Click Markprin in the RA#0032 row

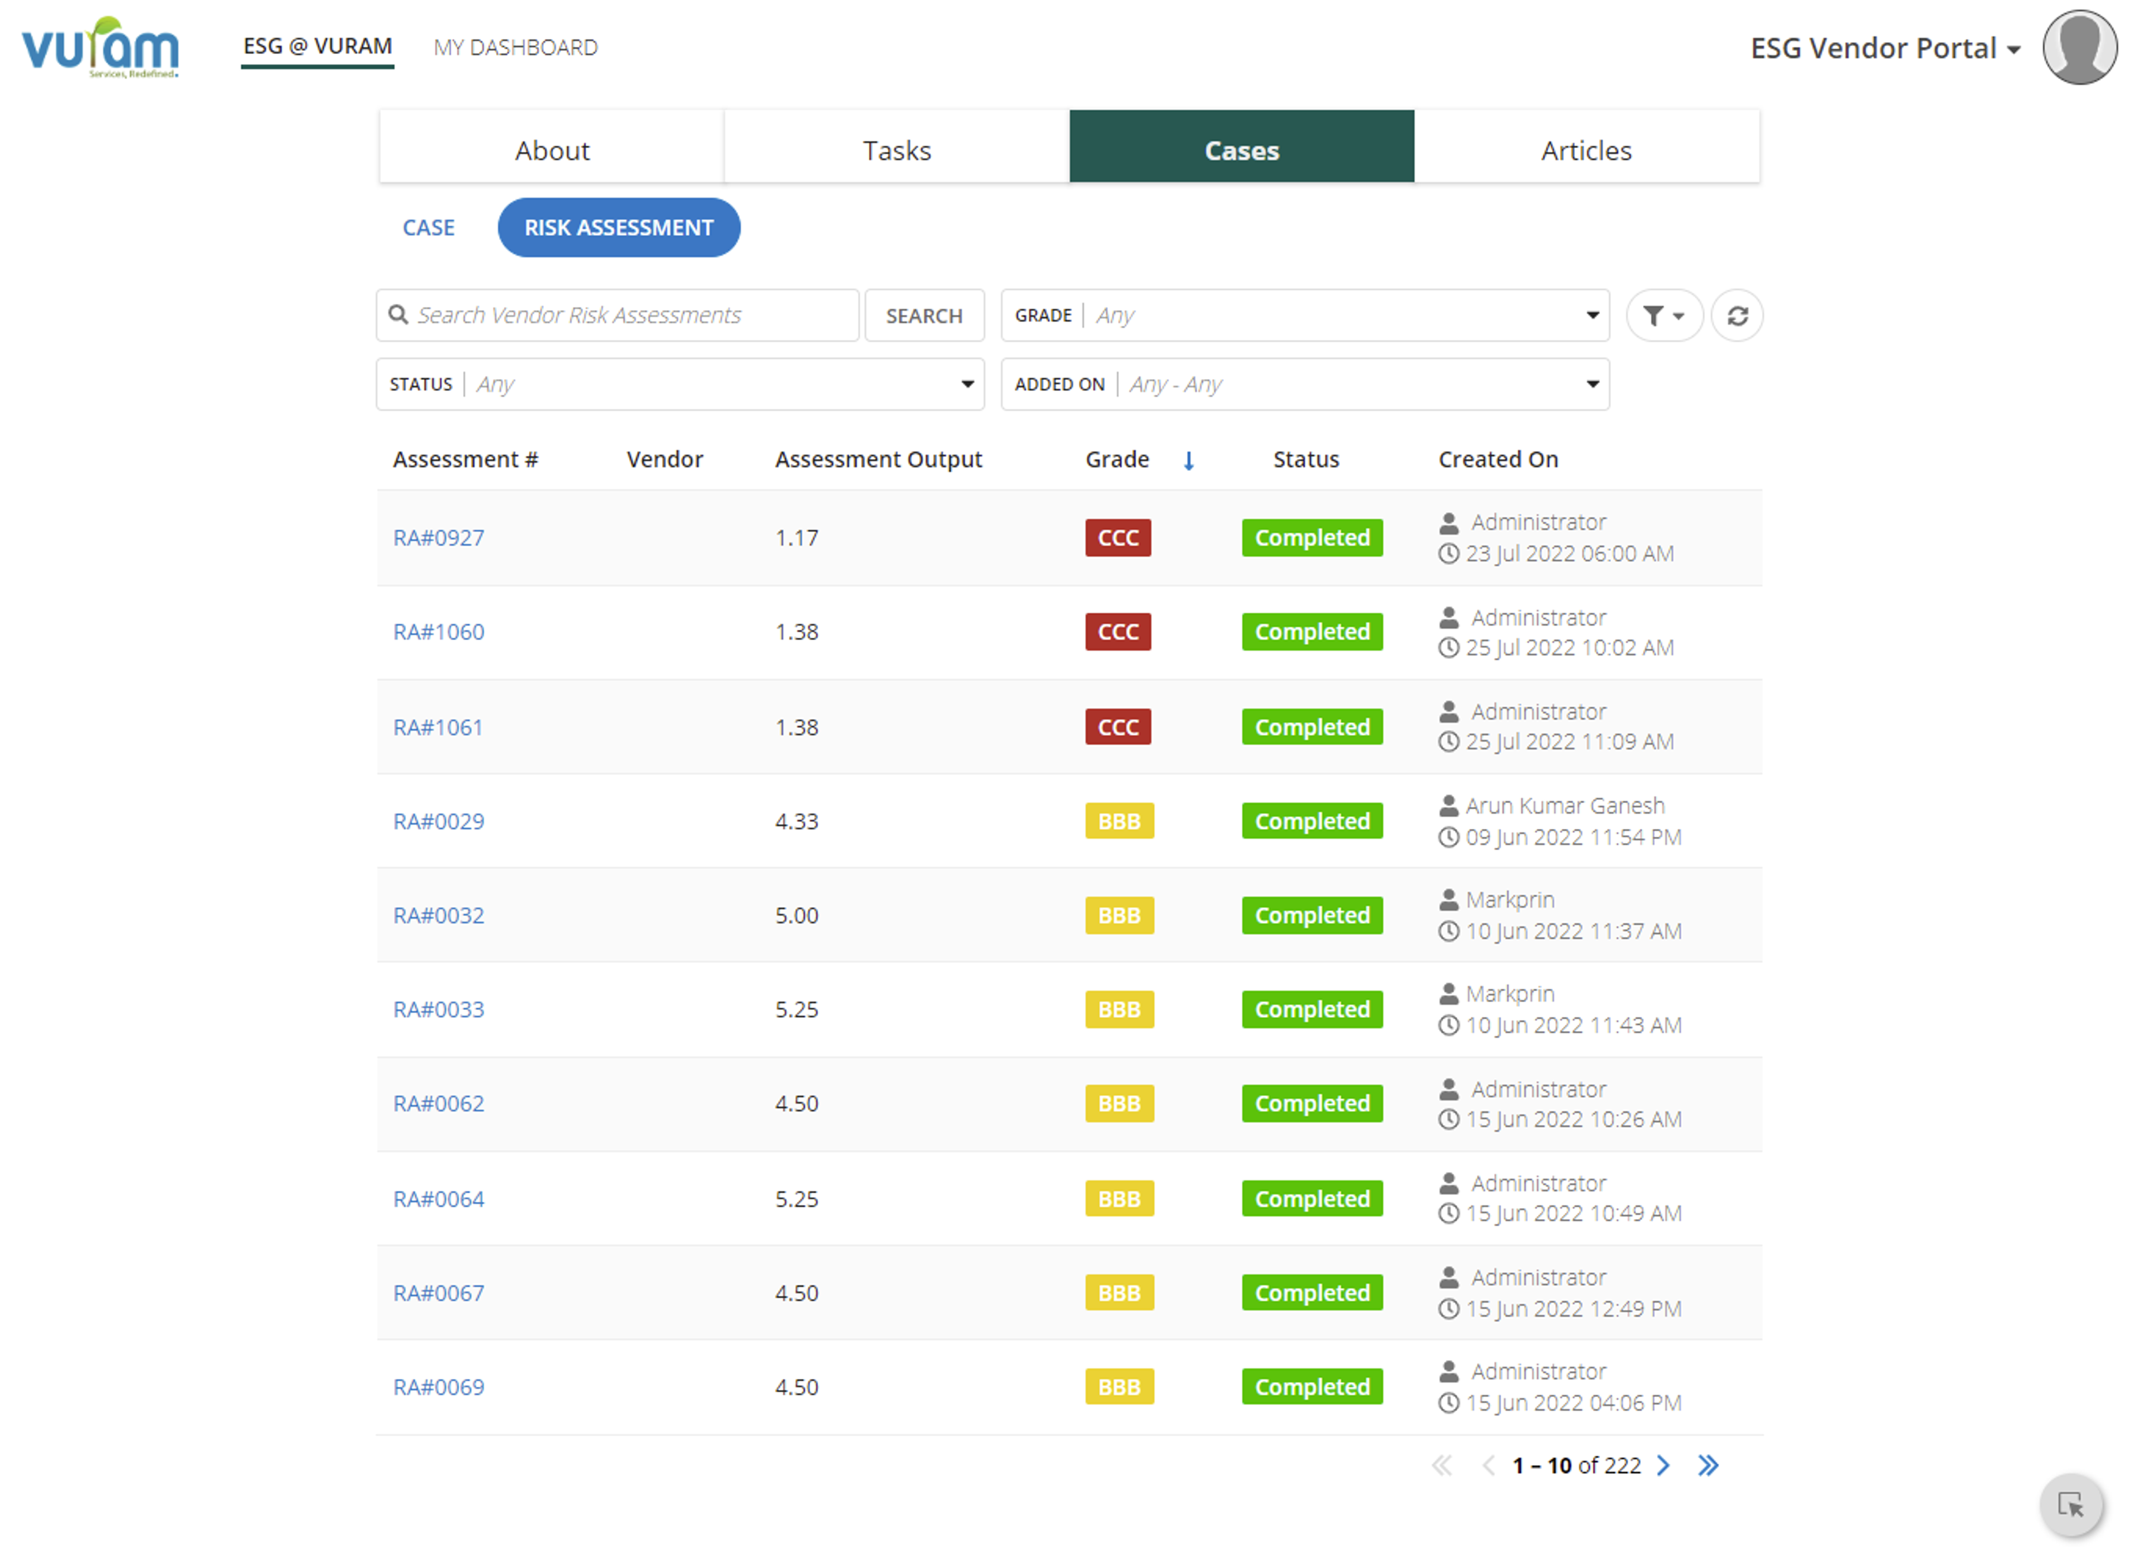coord(1510,900)
